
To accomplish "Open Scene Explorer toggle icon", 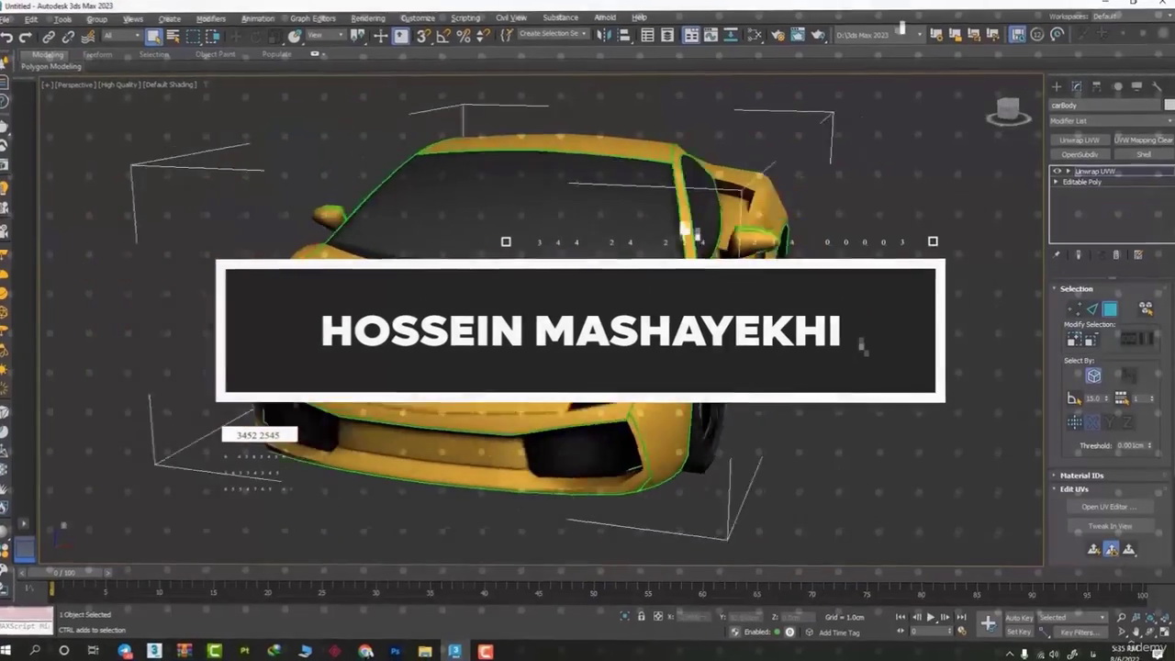I will pos(648,35).
